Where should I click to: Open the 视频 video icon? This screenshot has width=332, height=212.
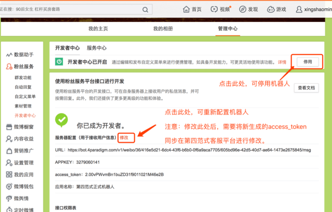[x=214, y=9]
